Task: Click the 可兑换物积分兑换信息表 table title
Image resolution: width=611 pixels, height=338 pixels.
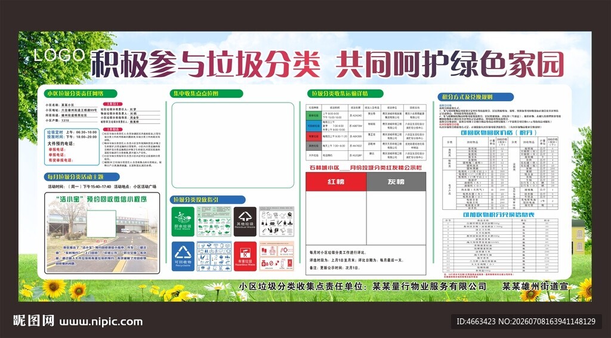Action: point(499,215)
